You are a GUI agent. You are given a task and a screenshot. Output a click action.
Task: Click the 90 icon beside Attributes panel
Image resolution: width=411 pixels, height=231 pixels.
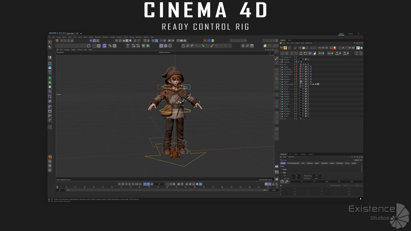(277, 172)
